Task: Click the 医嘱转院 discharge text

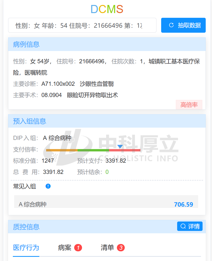Action: click(36, 73)
